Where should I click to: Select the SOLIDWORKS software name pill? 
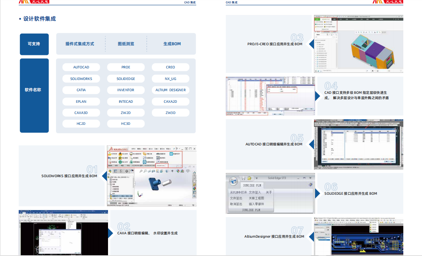click(81, 79)
